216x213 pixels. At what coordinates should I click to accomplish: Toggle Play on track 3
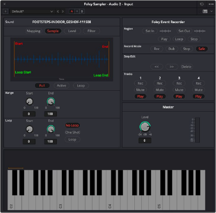(179, 97)
